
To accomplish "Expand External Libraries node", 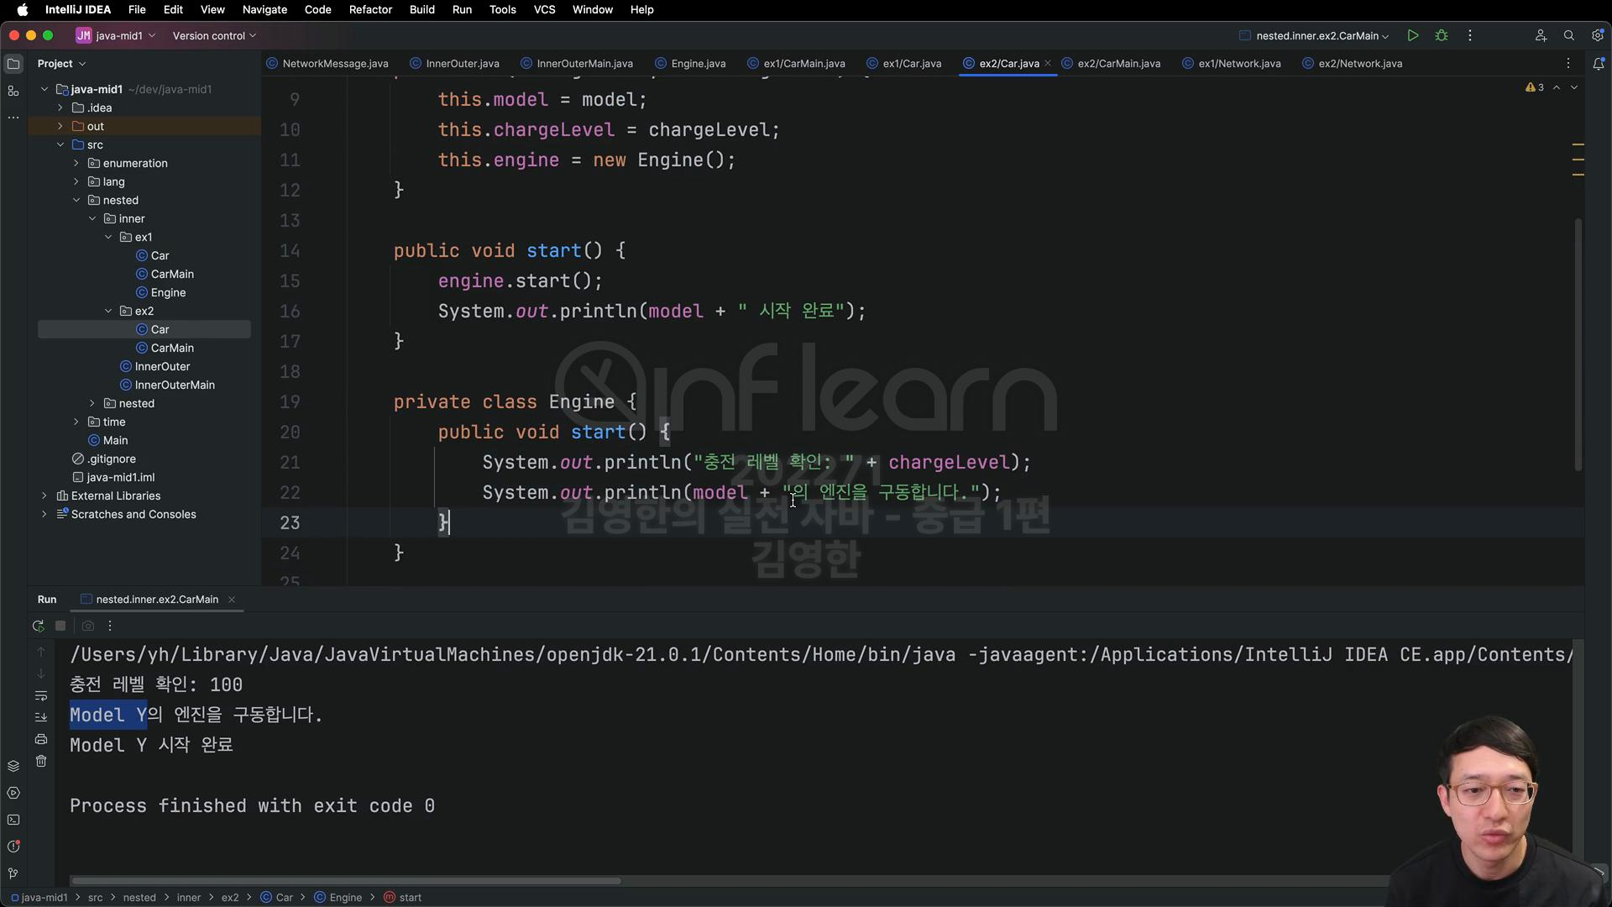I will pos(44,495).
